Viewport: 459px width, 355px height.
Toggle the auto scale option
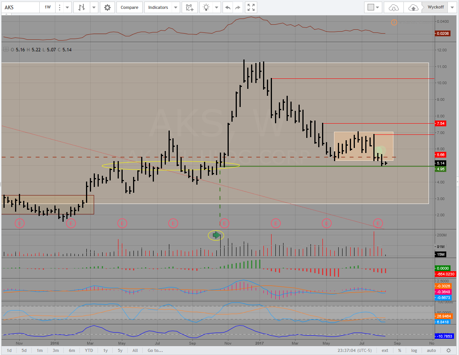coord(431,350)
